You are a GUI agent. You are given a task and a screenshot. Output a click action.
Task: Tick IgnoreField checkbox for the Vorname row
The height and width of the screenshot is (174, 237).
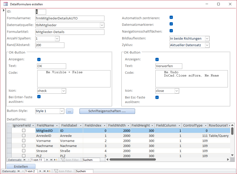[x=24, y=141]
